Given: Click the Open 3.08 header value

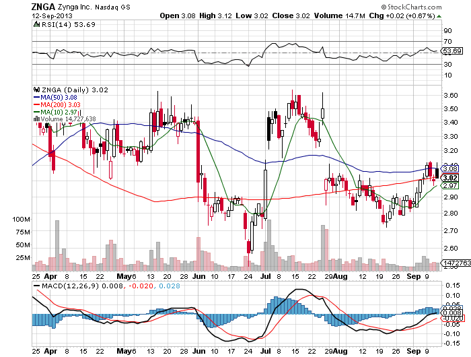Looking at the screenshot, I should (178, 15).
